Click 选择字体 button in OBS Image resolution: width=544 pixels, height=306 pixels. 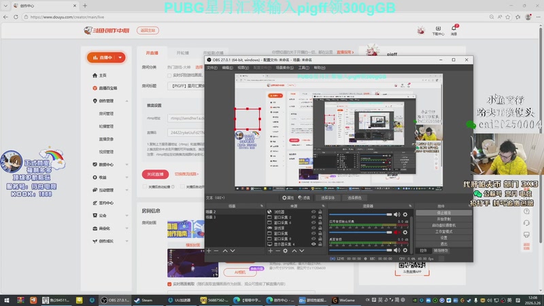coord(328,198)
